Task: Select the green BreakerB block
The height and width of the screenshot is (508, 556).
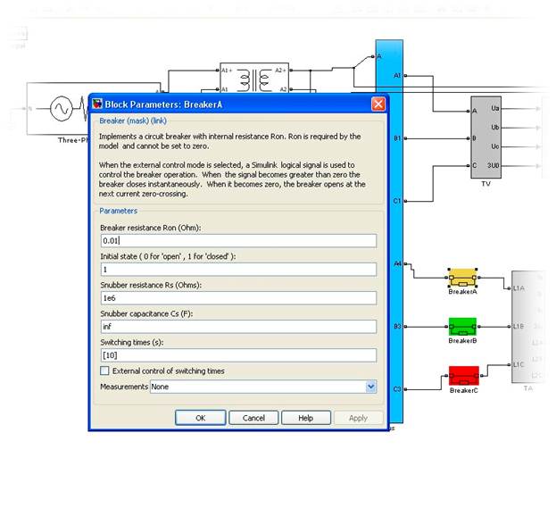Action: click(x=462, y=327)
